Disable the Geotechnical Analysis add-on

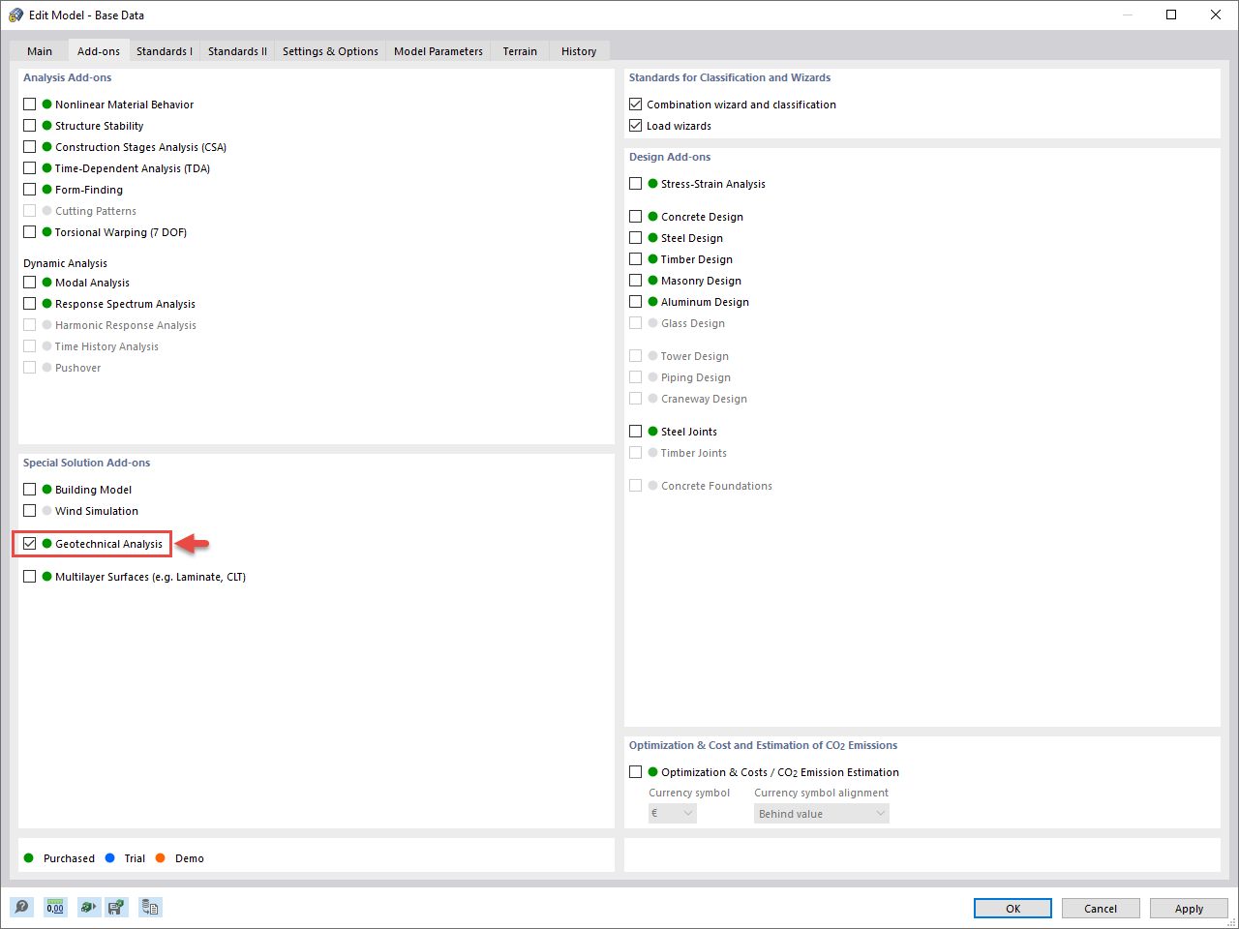(29, 543)
